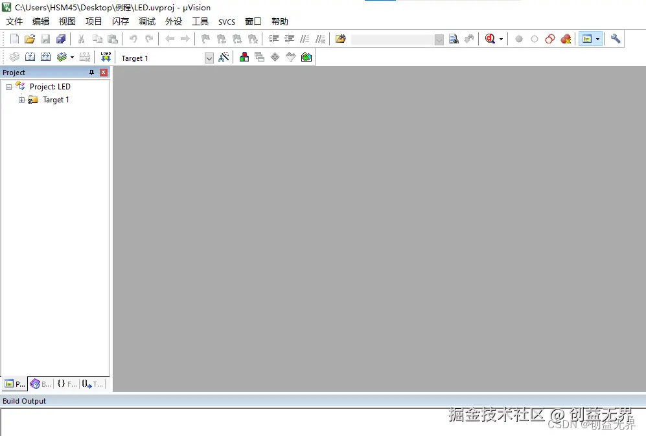Image resolution: width=646 pixels, height=436 pixels.
Task: Select the Manage Project Items icon
Action: coord(244,57)
